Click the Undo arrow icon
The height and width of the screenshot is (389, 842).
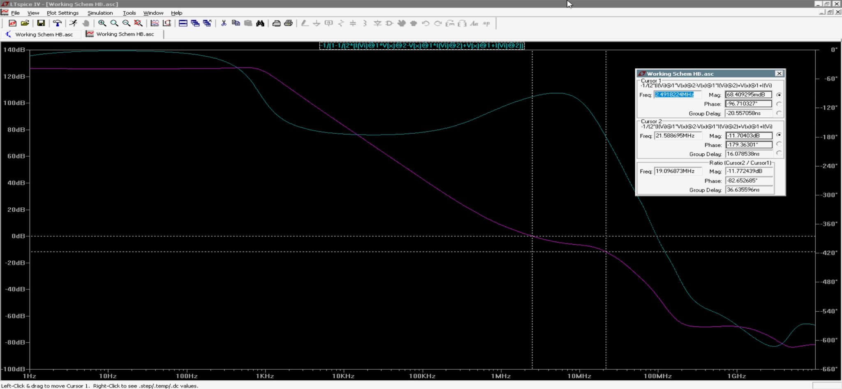coord(426,23)
